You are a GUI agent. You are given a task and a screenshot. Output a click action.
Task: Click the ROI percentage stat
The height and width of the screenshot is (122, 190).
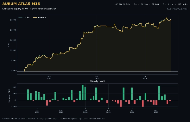pyautogui.click(x=141, y=4)
